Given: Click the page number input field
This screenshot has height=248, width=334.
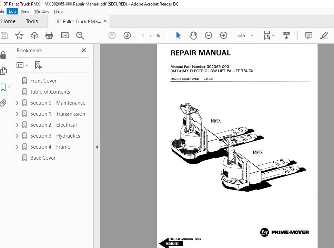Looking at the screenshot, I should tap(143, 35).
